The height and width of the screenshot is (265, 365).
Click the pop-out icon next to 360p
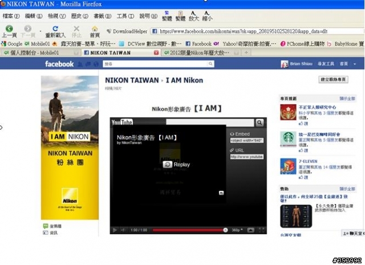tap(250, 230)
